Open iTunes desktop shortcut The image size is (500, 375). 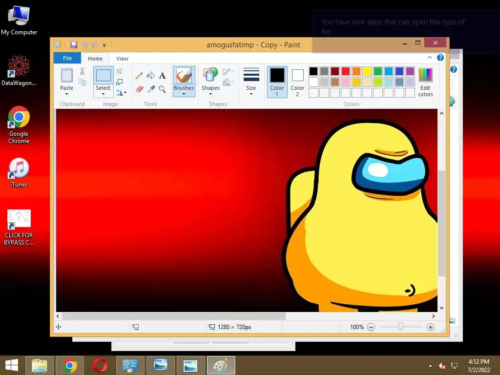tap(19, 172)
